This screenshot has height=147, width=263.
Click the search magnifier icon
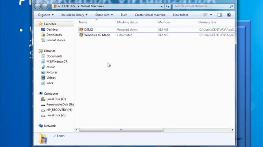click(231, 7)
